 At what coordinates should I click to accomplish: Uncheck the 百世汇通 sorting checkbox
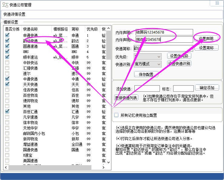(7, 111)
